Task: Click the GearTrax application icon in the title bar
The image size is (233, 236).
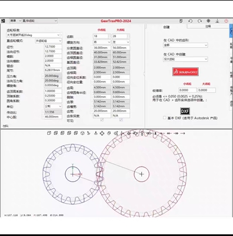Action: click(x=3, y=21)
